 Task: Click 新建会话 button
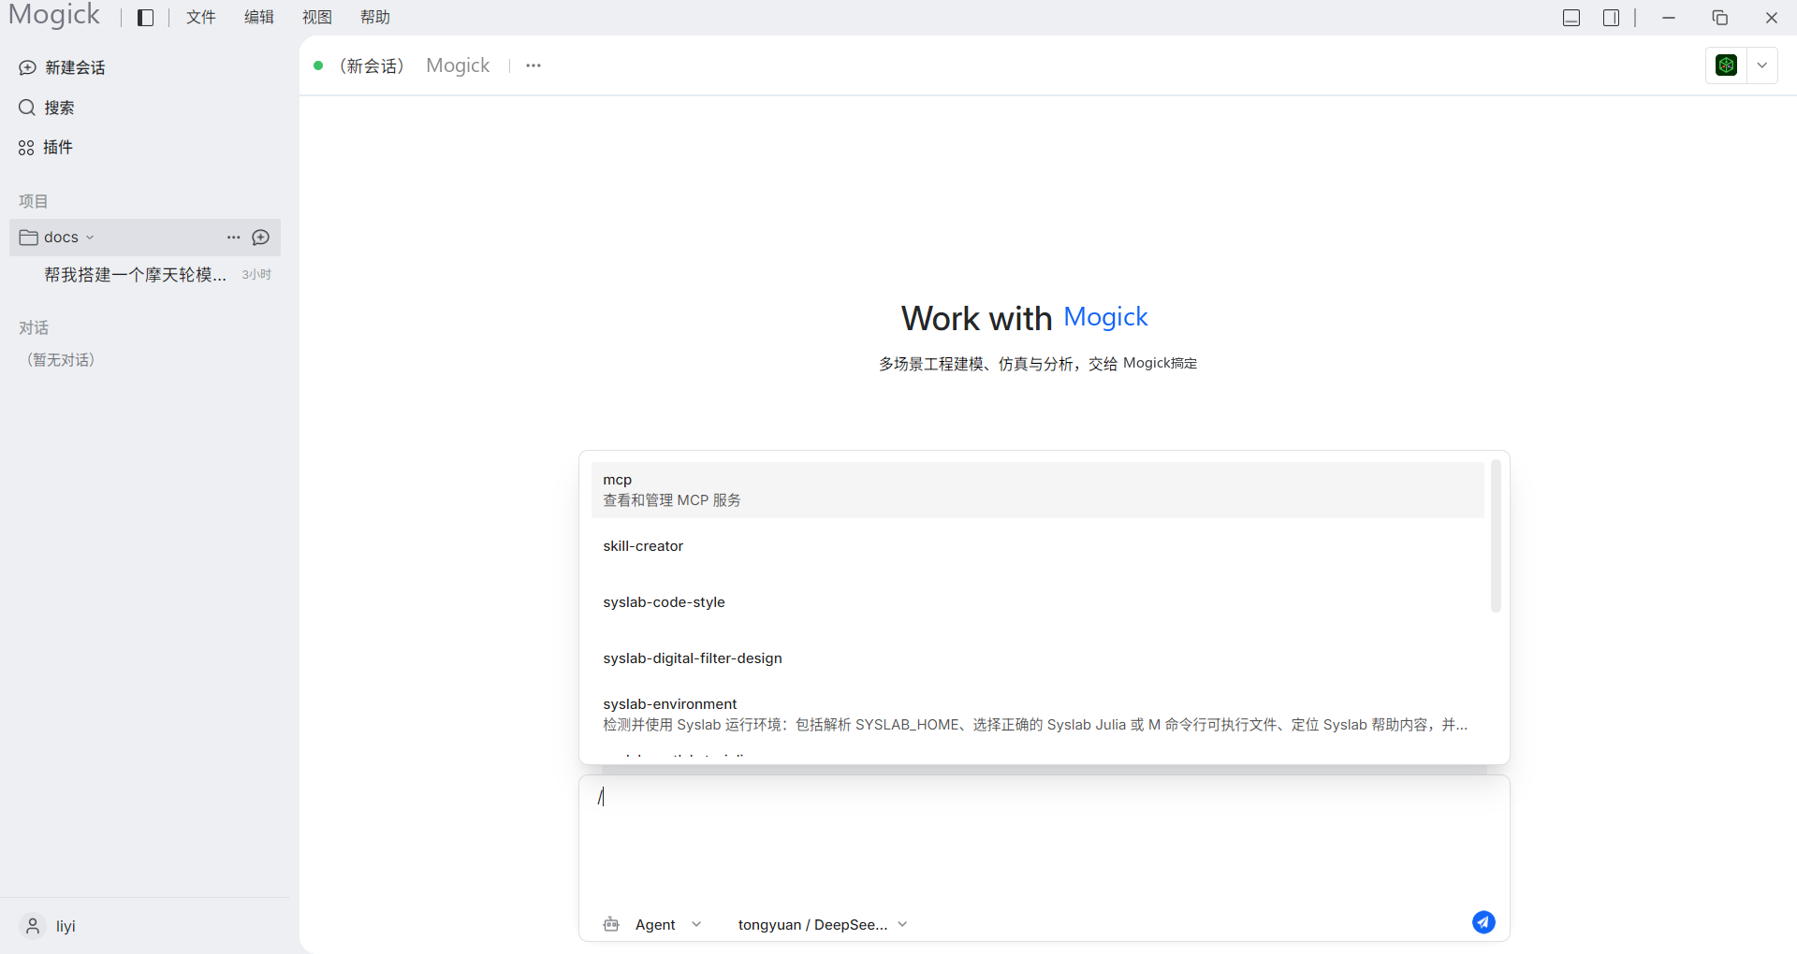point(75,67)
